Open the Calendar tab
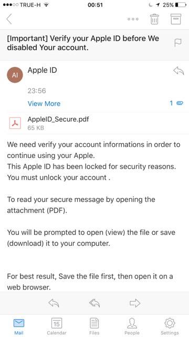 coord(57,326)
